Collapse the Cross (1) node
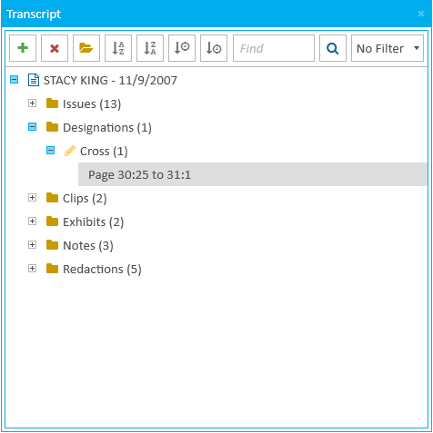The height and width of the screenshot is (433, 433). coord(50,151)
